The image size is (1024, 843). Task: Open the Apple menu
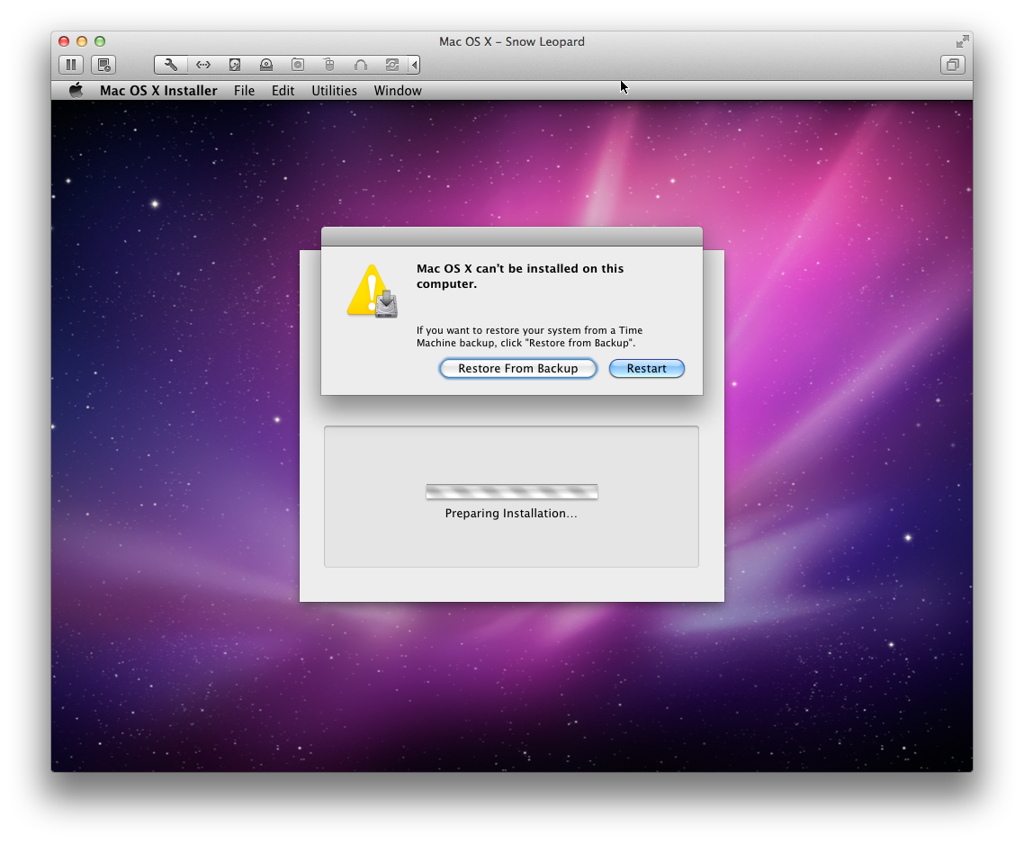point(76,90)
